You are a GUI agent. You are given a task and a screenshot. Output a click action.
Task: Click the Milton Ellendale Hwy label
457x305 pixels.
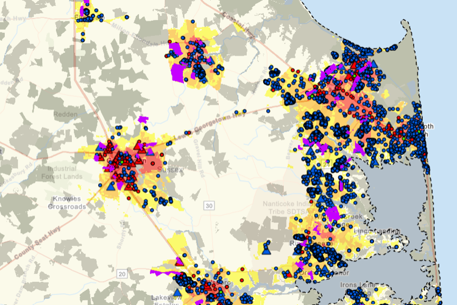[x=141, y=35]
